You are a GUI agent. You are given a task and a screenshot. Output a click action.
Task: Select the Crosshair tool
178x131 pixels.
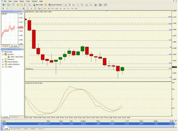click(7, 8)
